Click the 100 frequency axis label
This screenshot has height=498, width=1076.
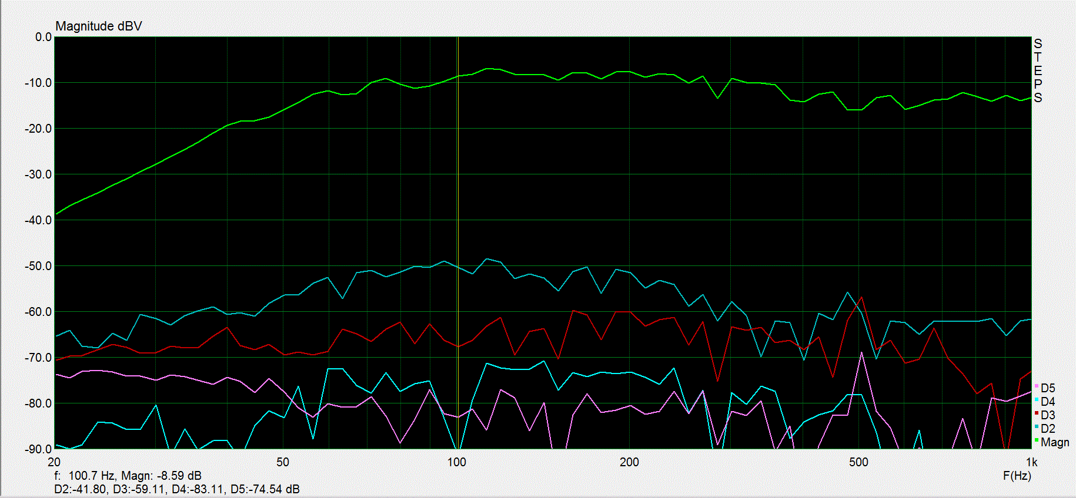coord(457,462)
